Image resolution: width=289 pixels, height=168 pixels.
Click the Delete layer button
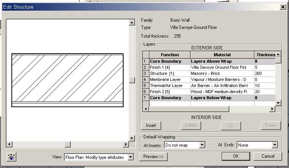tap(191, 125)
